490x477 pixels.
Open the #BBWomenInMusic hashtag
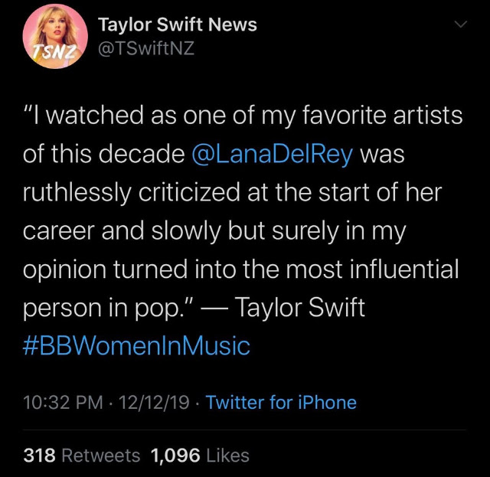pos(136,346)
